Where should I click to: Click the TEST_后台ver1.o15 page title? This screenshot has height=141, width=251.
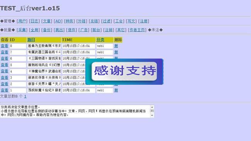[30, 8]
